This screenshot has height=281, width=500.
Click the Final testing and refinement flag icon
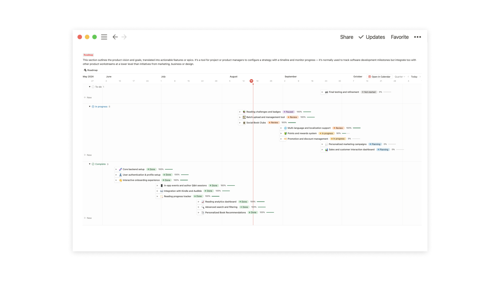click(x=326, y=92)
